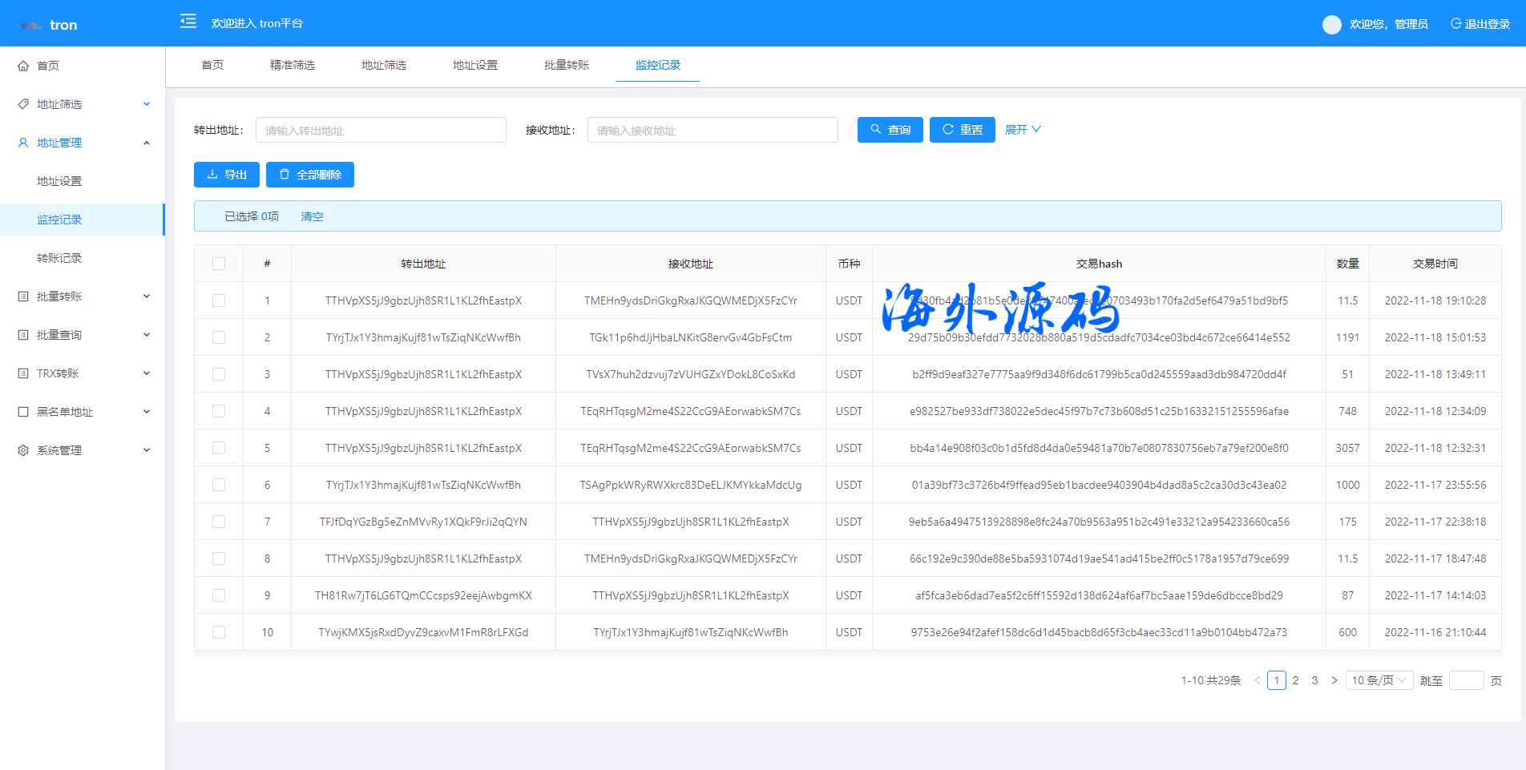Click the 系统管理 gear icon
This screenshot has width=1526, height=770.
tap(23, 450)
